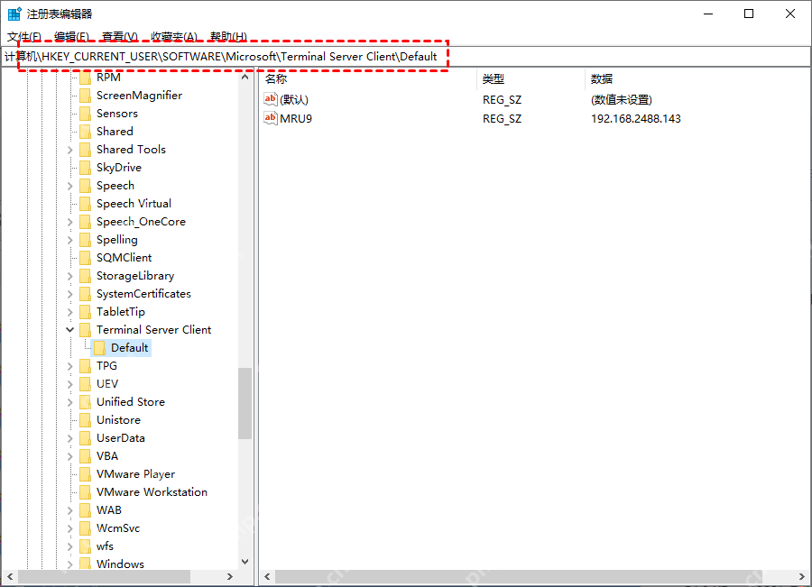Expand the wfs key
The image size is (812, 587).
[x=69, y=546]
